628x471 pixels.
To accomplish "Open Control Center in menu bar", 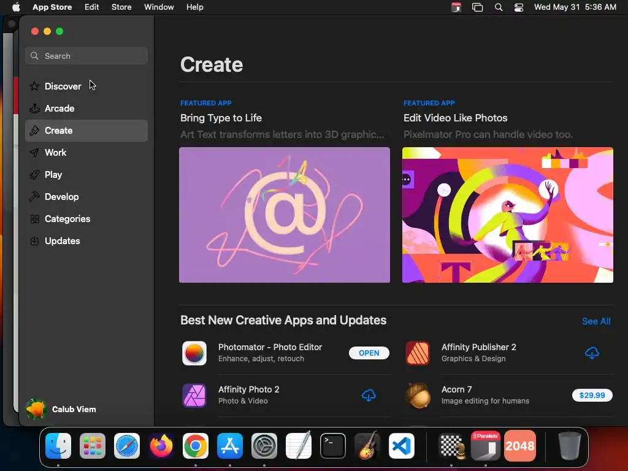I will (x=519, y=7).
